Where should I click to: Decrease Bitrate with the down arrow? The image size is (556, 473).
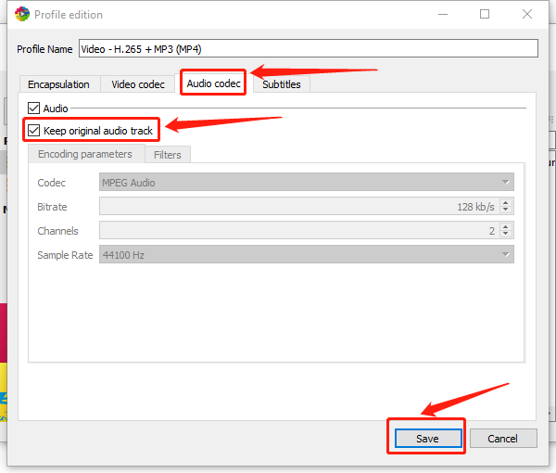tap(506, 210)
